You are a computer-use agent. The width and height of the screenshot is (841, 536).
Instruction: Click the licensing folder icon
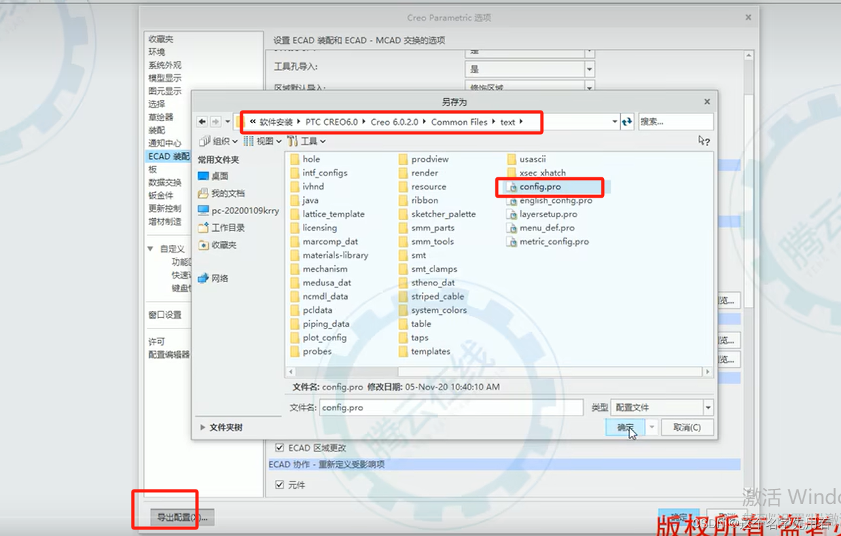point(295,228)
